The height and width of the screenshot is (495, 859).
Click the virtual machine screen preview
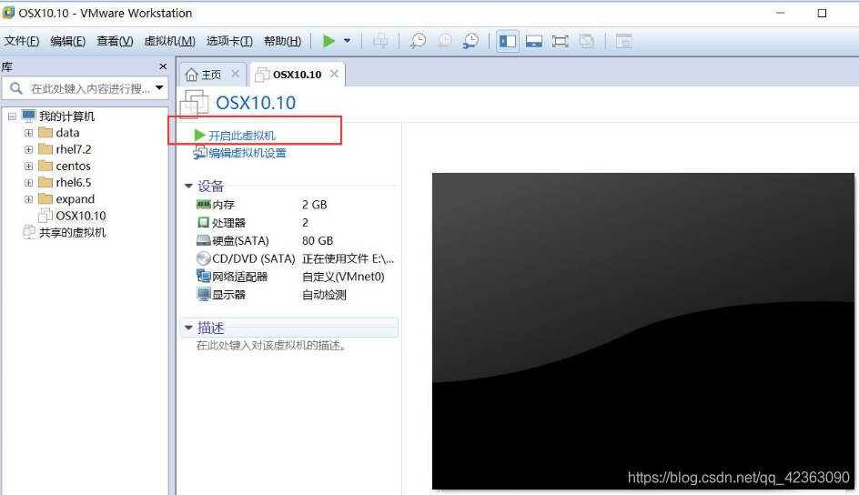643,330
